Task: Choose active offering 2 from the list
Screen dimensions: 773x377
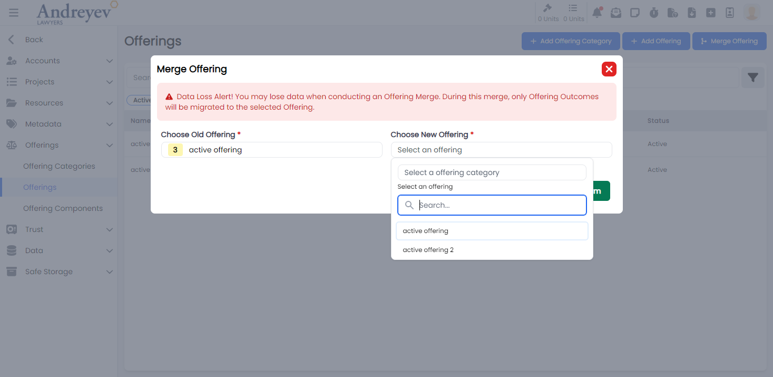Action: 428,249
